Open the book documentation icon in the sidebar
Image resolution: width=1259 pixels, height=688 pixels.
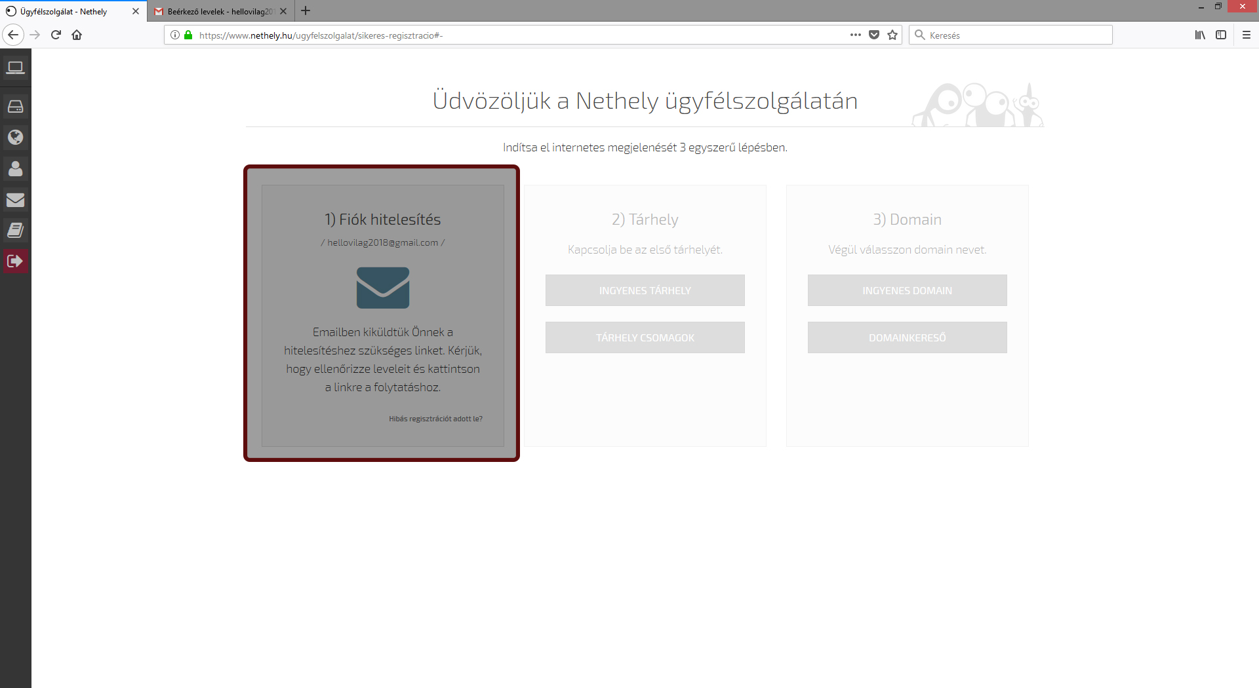pyautogui.click(x=15, y=230)
